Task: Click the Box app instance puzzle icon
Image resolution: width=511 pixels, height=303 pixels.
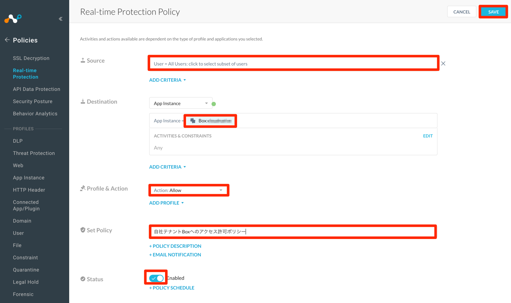Action: pyautogui.click(x=193, y=121)
